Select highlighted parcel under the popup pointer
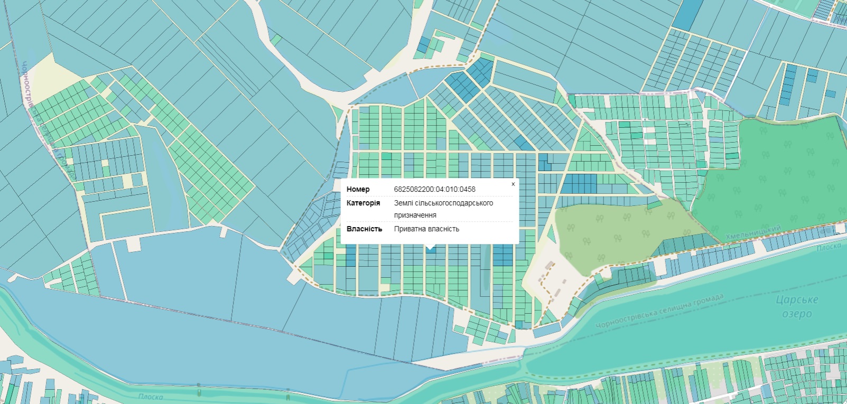847x404 pixels. point(431,250)
